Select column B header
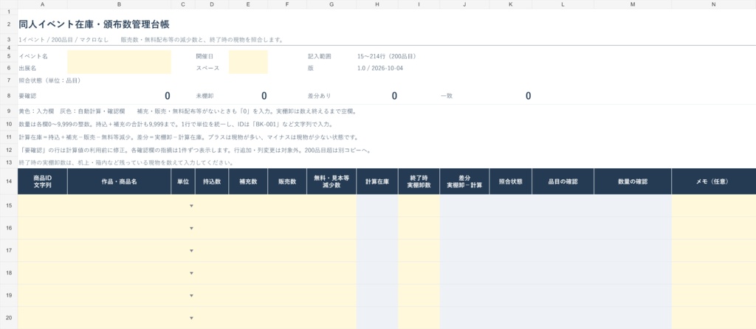The width and height of the screenshot is (756, 329). [x=119, y=4]
